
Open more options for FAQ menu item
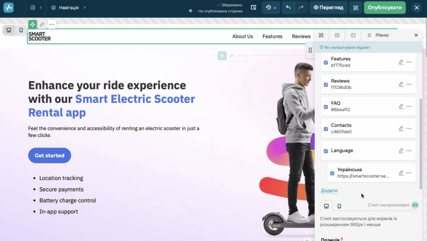coord(409,106)
